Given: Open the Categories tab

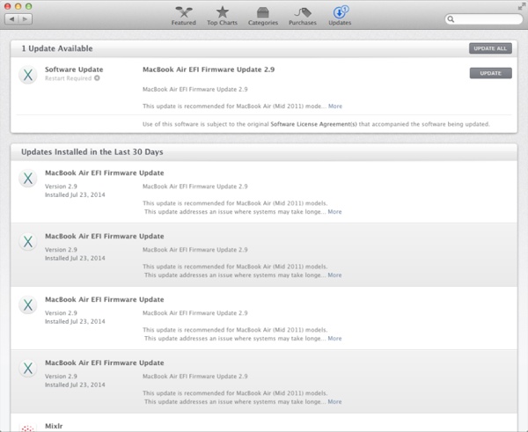Looking at the screenshot, I should [263, 16].
